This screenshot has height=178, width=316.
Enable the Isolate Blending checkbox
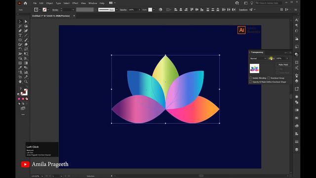[250, 78]
